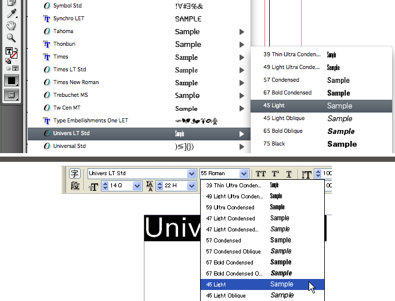395x301 pixels.
Task: Click the leading stepper arrows
Action: coord(160,186)
